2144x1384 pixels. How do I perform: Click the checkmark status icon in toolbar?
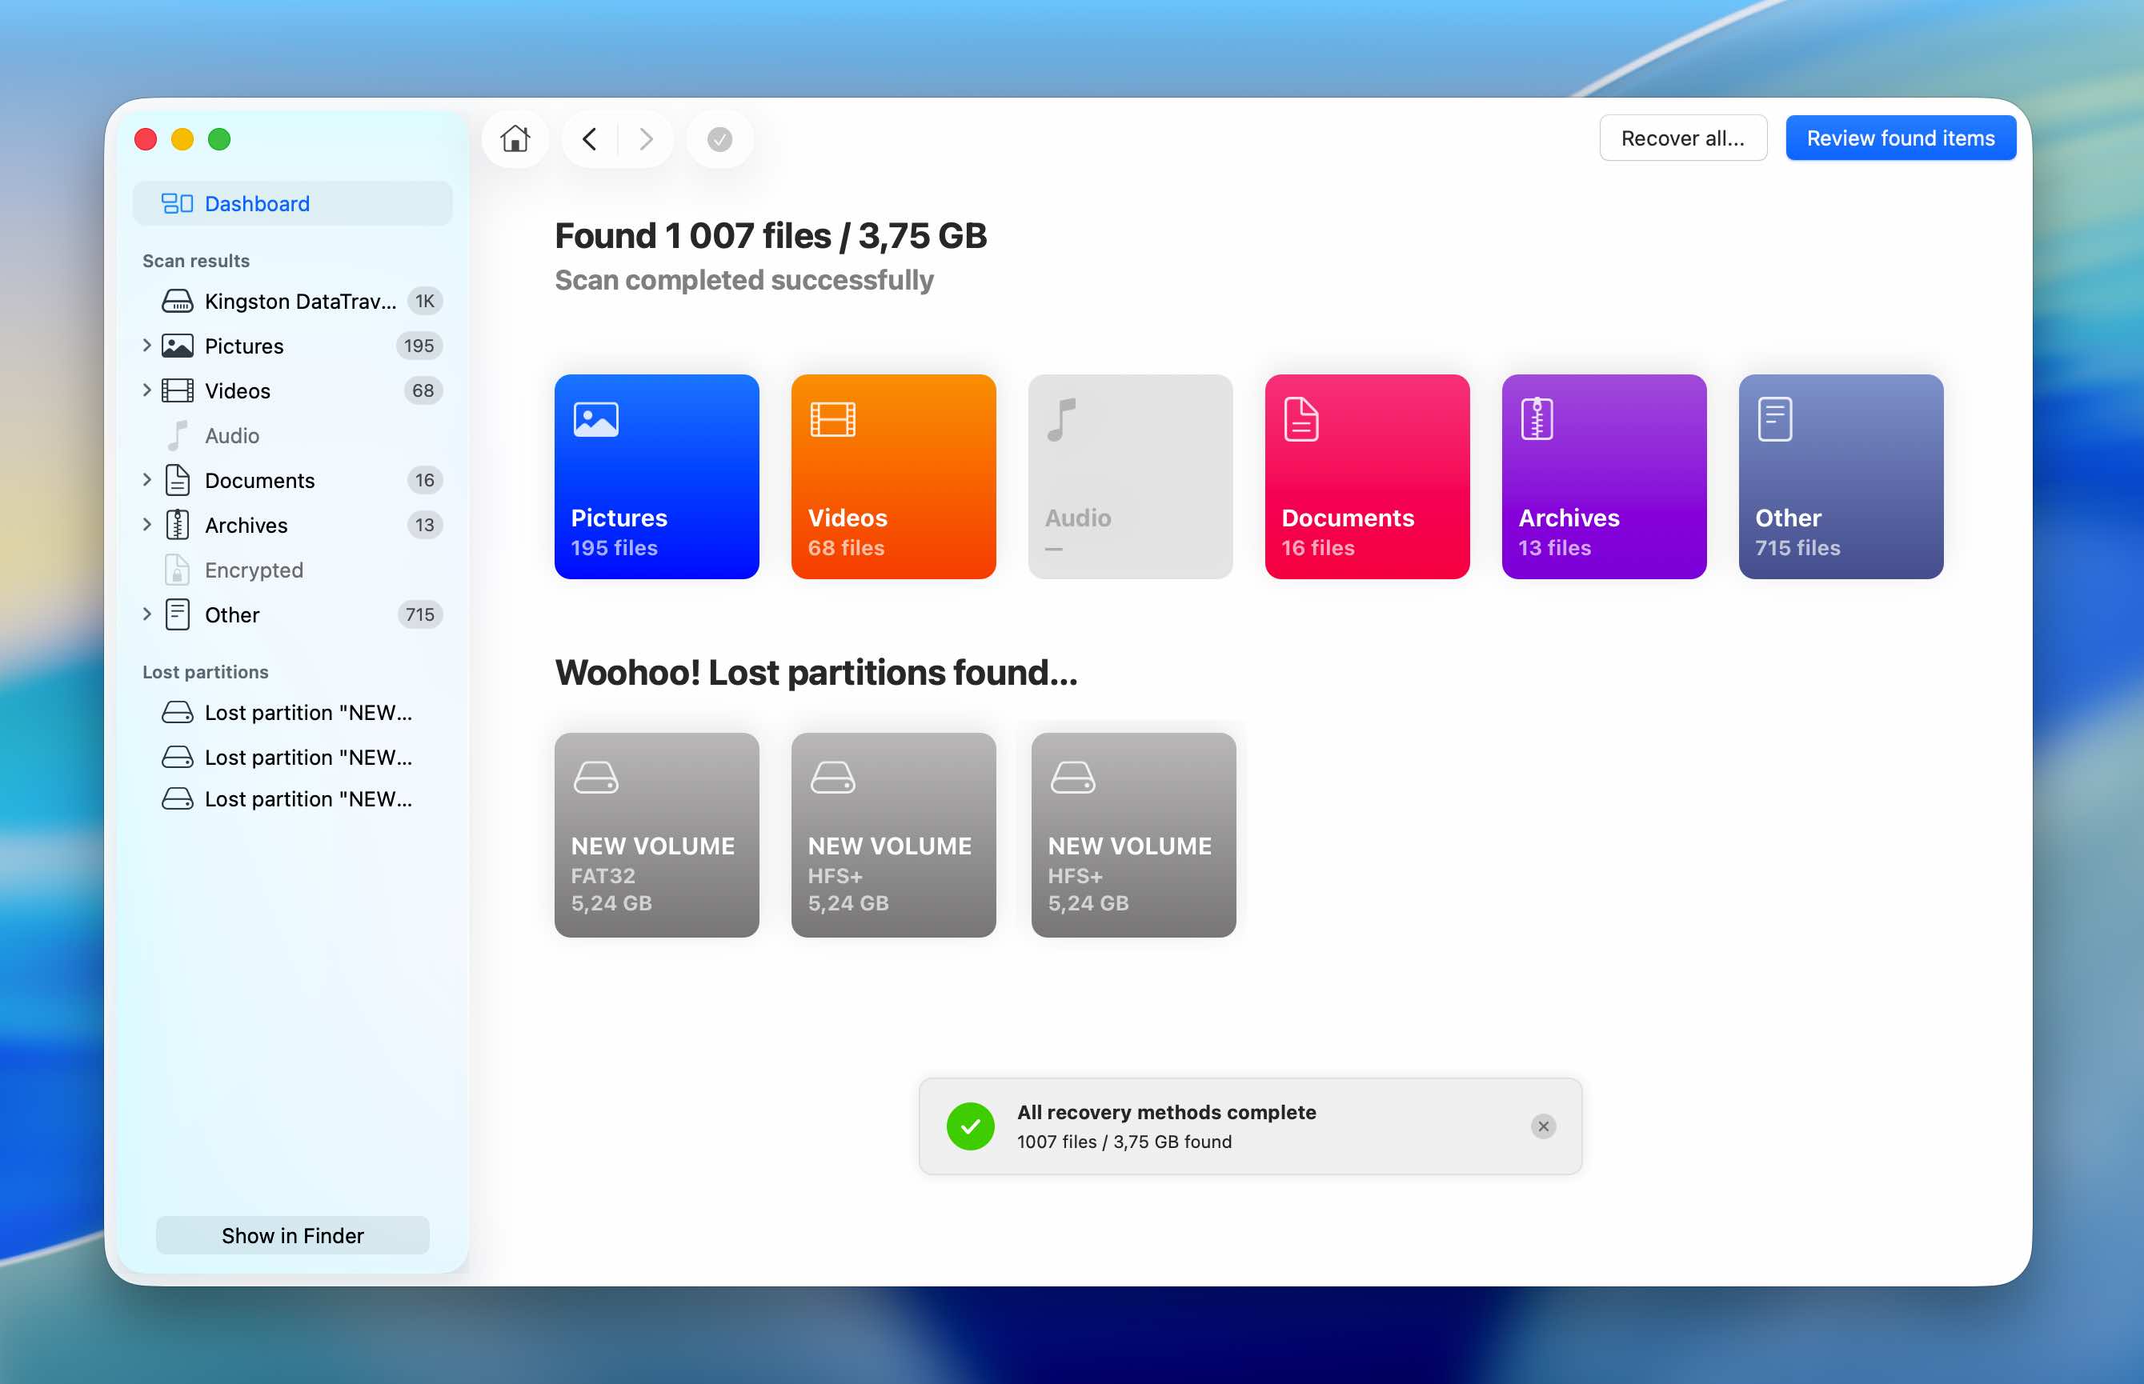point(719,138)
